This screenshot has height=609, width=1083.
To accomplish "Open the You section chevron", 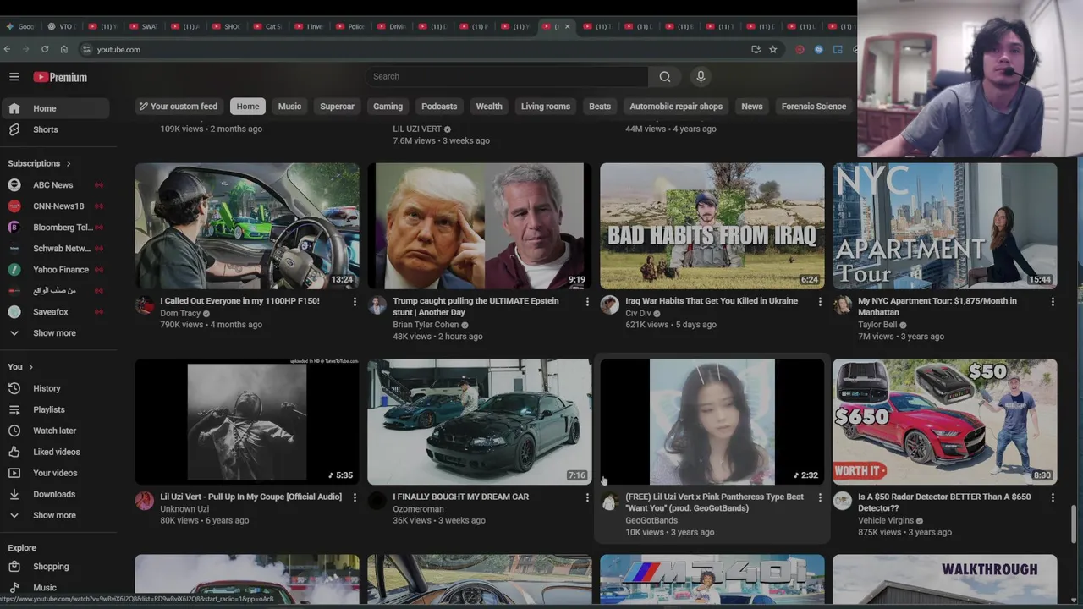I will (30, 367).
